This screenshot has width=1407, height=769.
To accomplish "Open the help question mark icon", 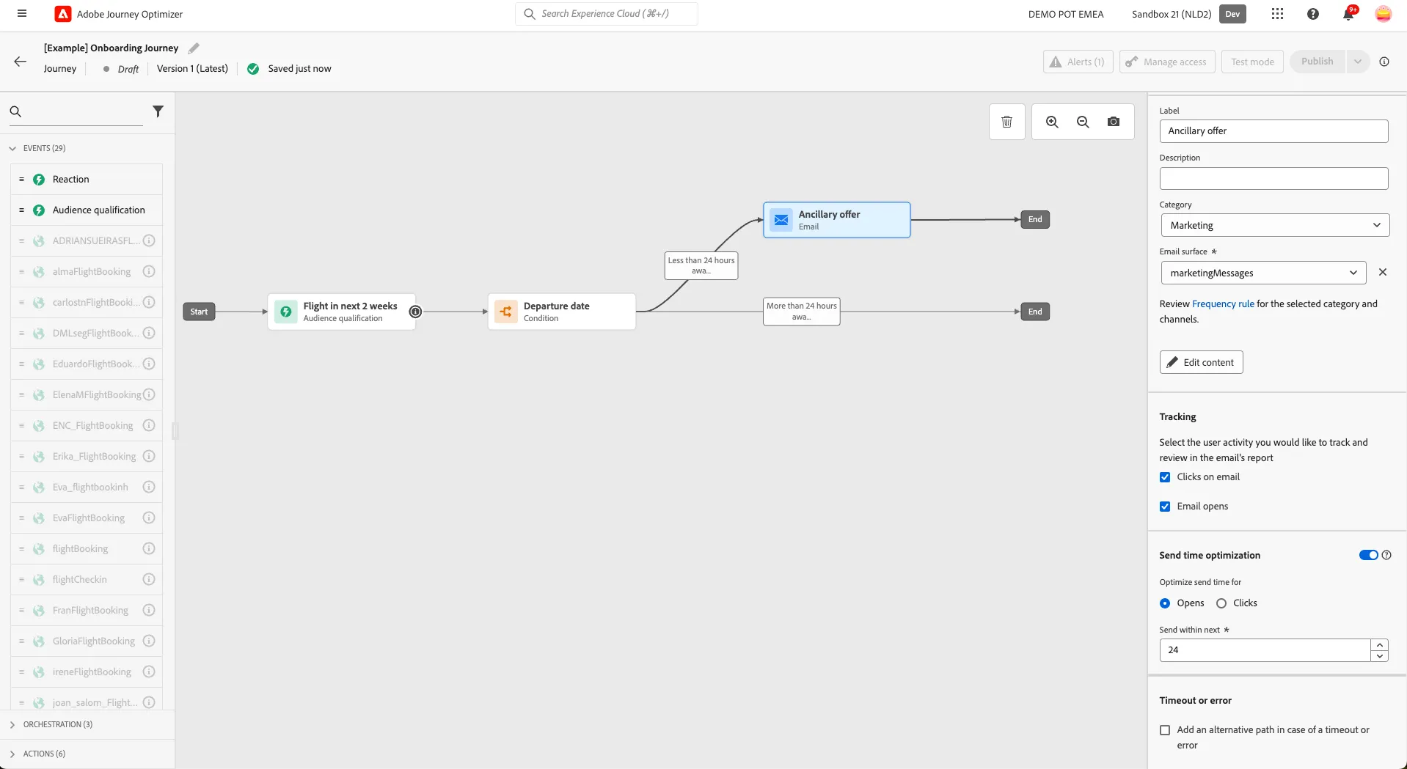I will (x=1312, y=14).
